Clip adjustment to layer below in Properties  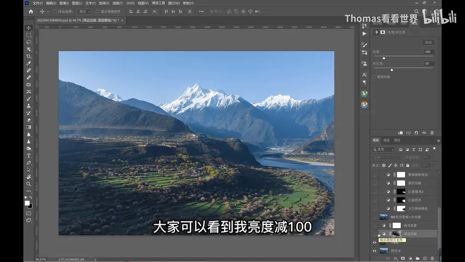[401, 133]
